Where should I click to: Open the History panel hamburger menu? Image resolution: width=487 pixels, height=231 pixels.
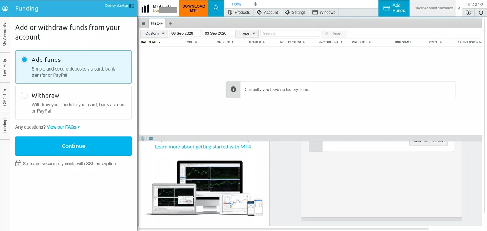click(x=144, y=24)
